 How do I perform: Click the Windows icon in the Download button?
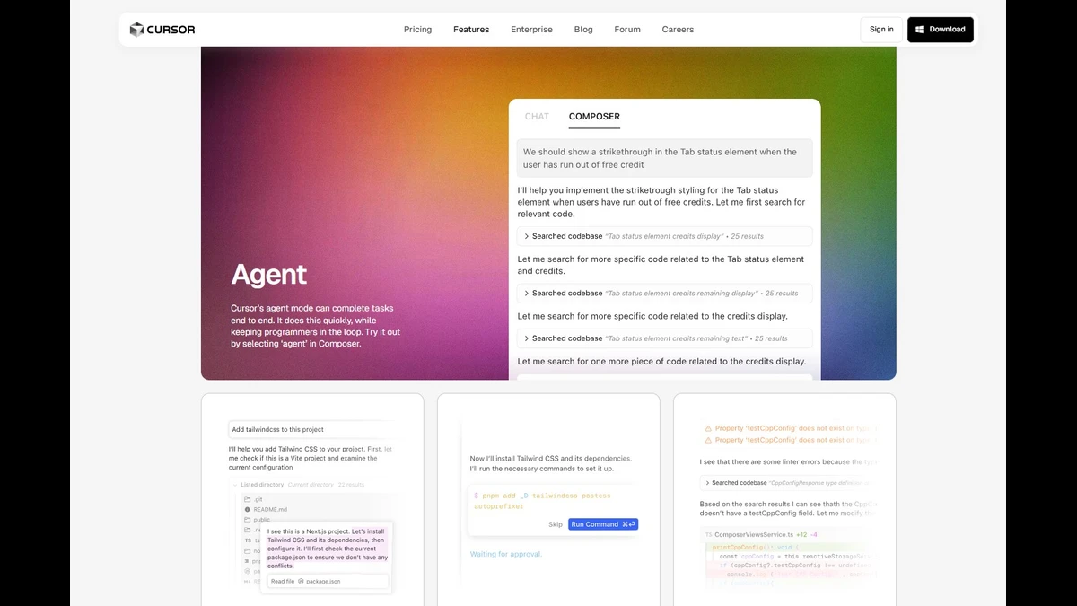(x=920, y=30)
